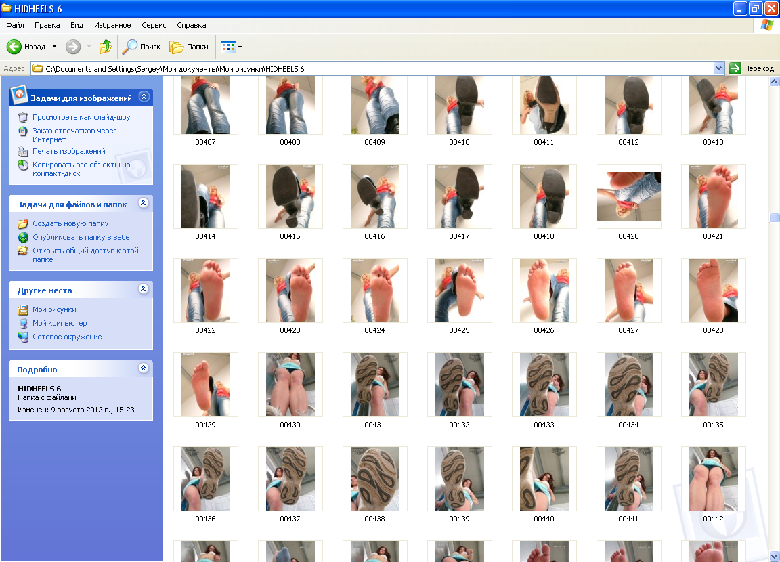Select file name label 00420
Screen dimensions: 780x562
629,236
